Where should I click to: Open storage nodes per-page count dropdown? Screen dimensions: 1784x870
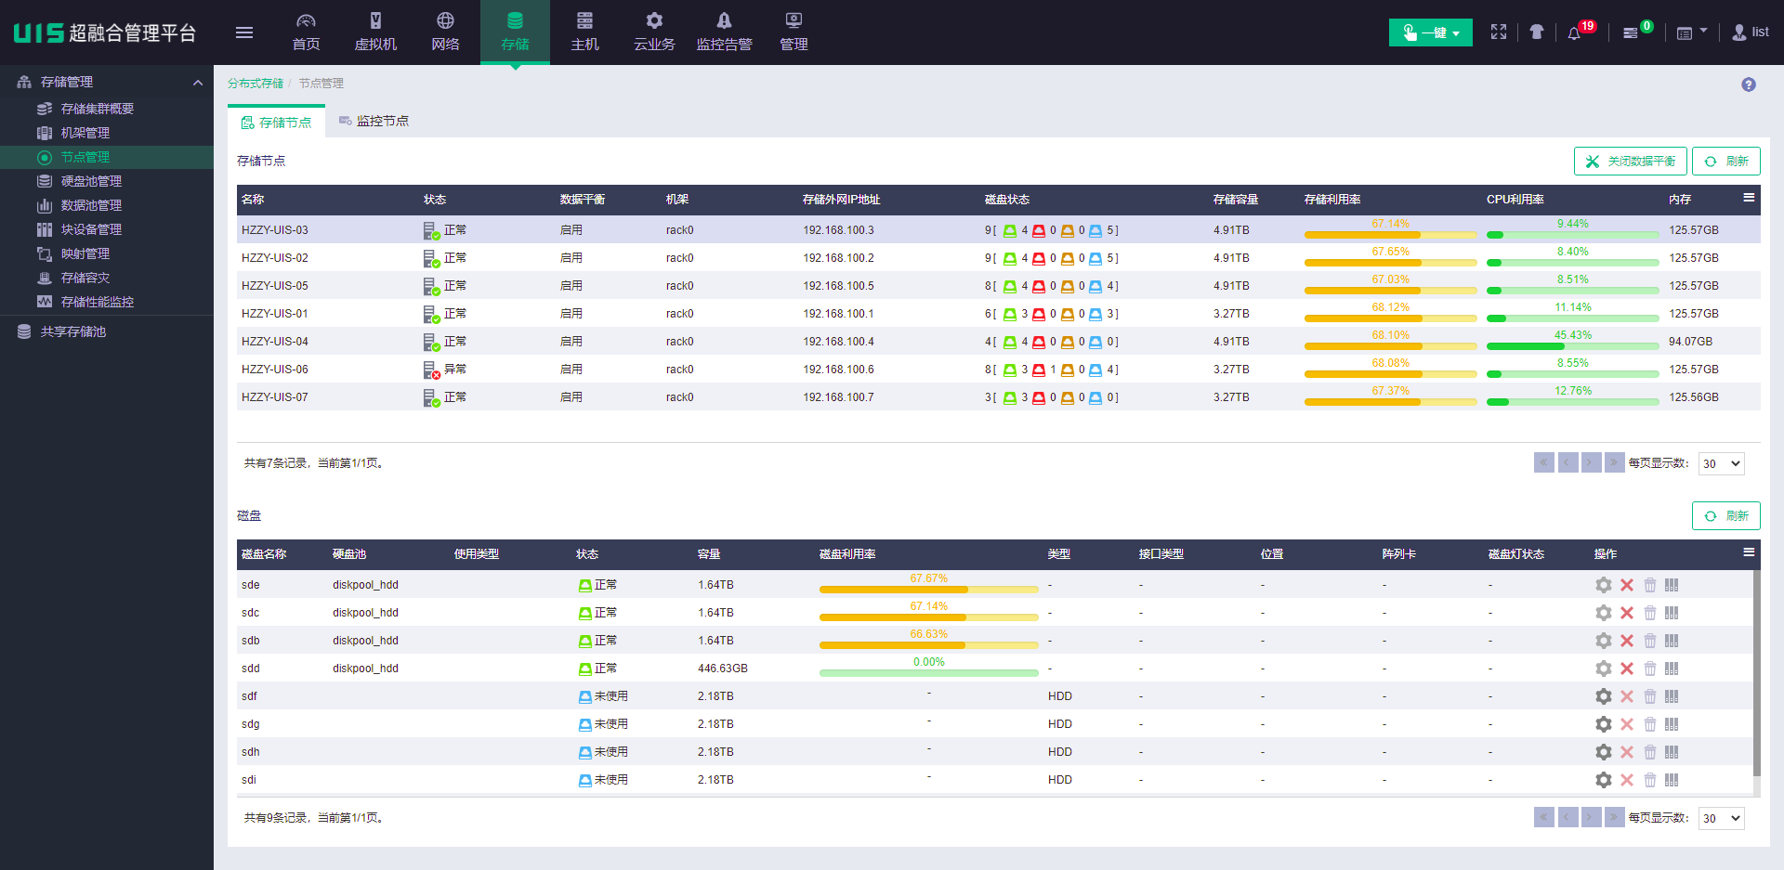[x=1721, y=463]
